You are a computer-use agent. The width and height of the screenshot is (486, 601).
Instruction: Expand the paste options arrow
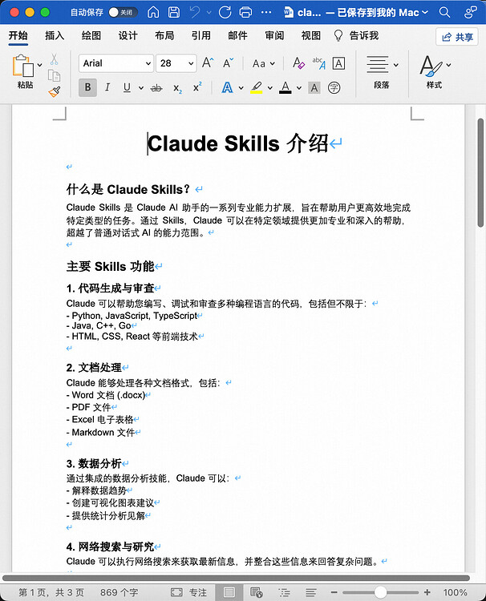point(39,65)
